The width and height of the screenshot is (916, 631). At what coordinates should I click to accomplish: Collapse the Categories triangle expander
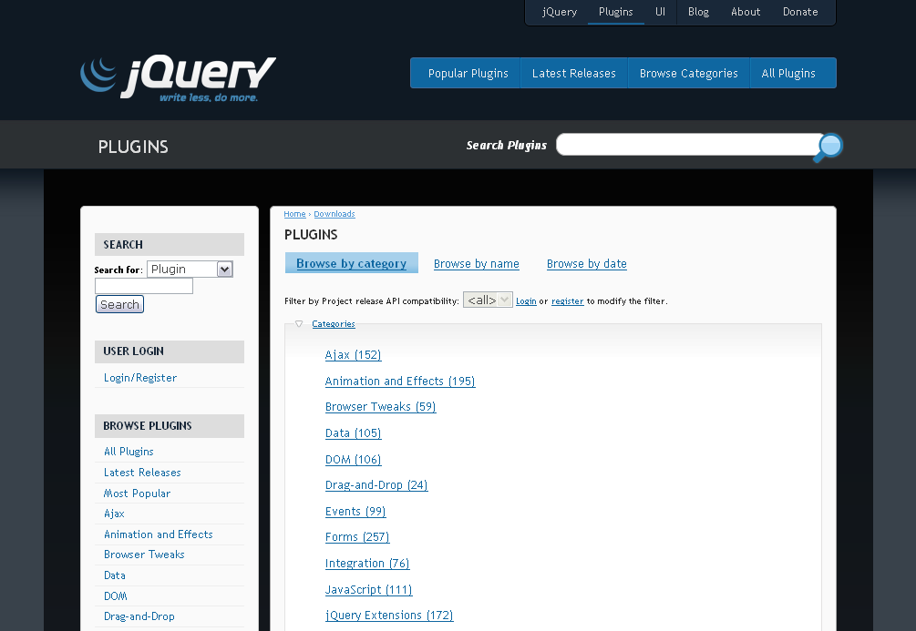(299, 324)
